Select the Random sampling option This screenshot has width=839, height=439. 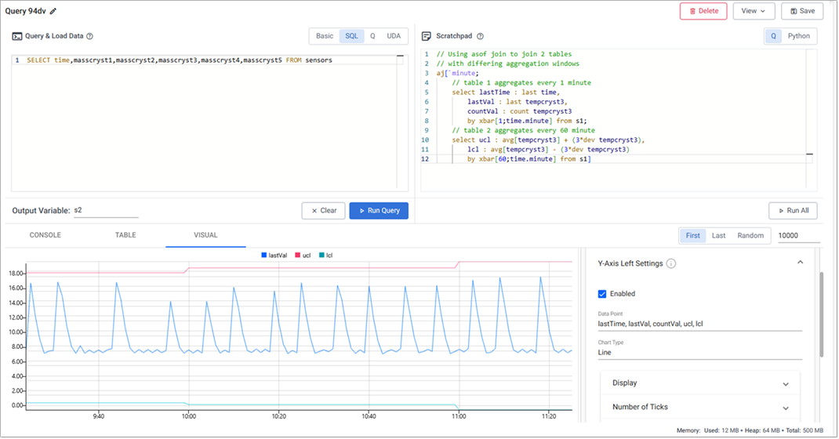[750, 235]
